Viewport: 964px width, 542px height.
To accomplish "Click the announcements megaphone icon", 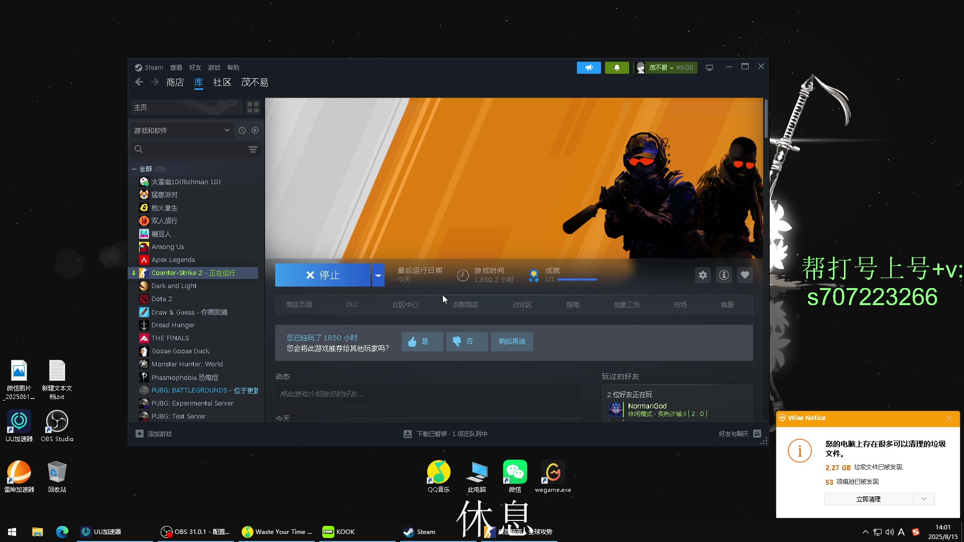I will click(x=589, y=68).
